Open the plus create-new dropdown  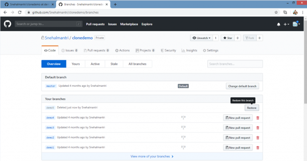pyautogui.click(x=286, y=24)
